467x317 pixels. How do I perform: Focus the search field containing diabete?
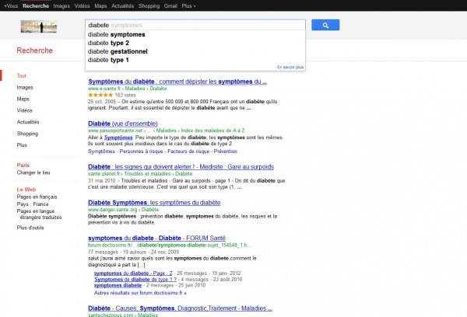click(x=195, y=25)
